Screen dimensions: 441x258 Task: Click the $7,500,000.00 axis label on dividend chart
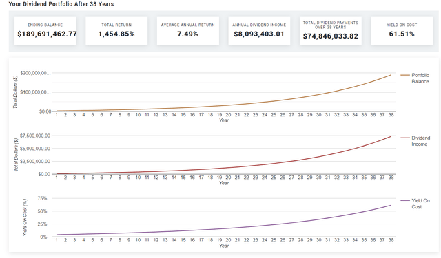pos(35,136)
